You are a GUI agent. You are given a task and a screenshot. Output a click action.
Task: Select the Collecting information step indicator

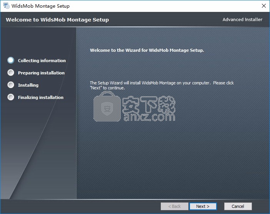[x=11, y=60]
